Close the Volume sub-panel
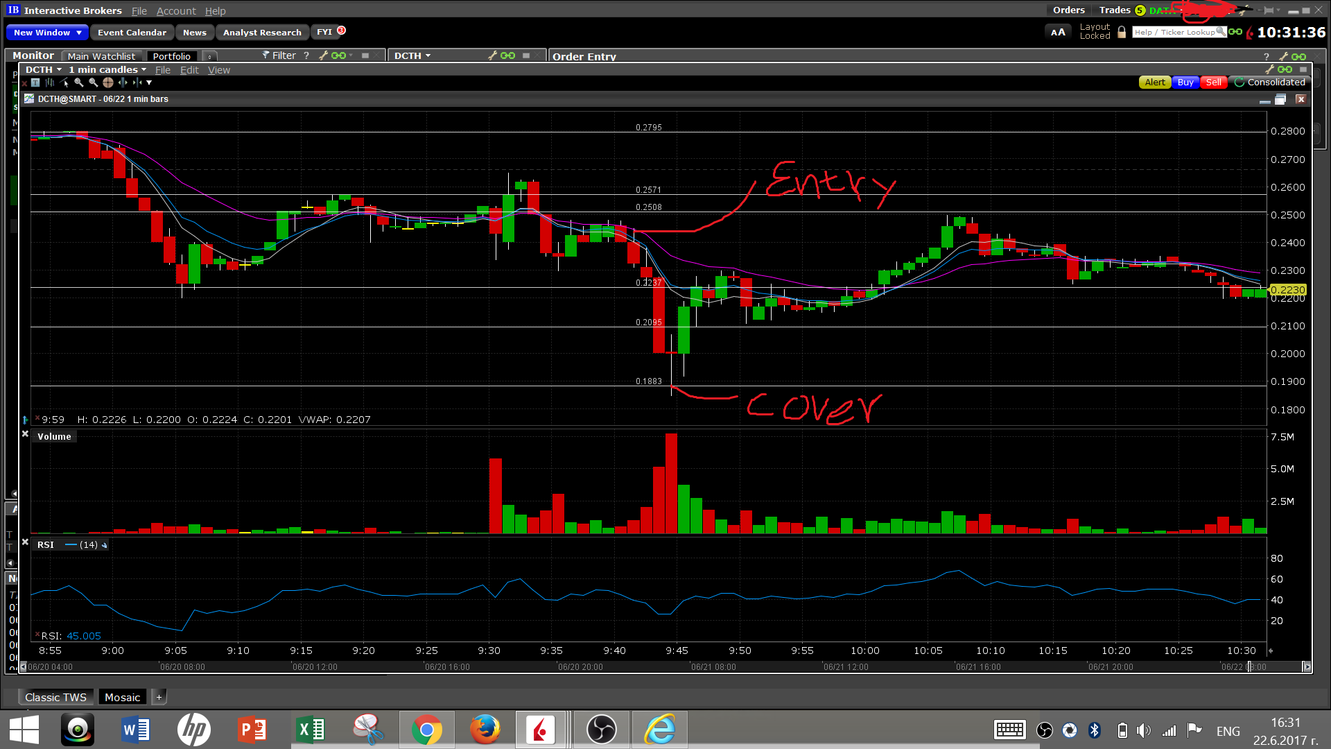 [25, 434]
